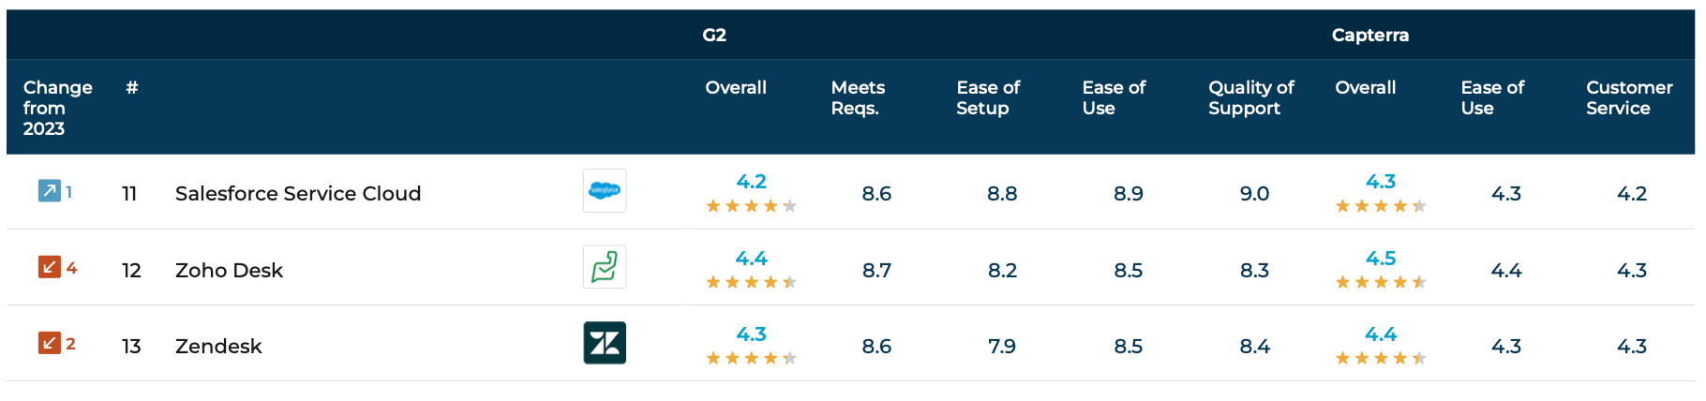The height and width of the screenshot is (401, 1706).
Task: Click Zendesk's 4.4 Capterra overall score
Action: [1381, 334]
